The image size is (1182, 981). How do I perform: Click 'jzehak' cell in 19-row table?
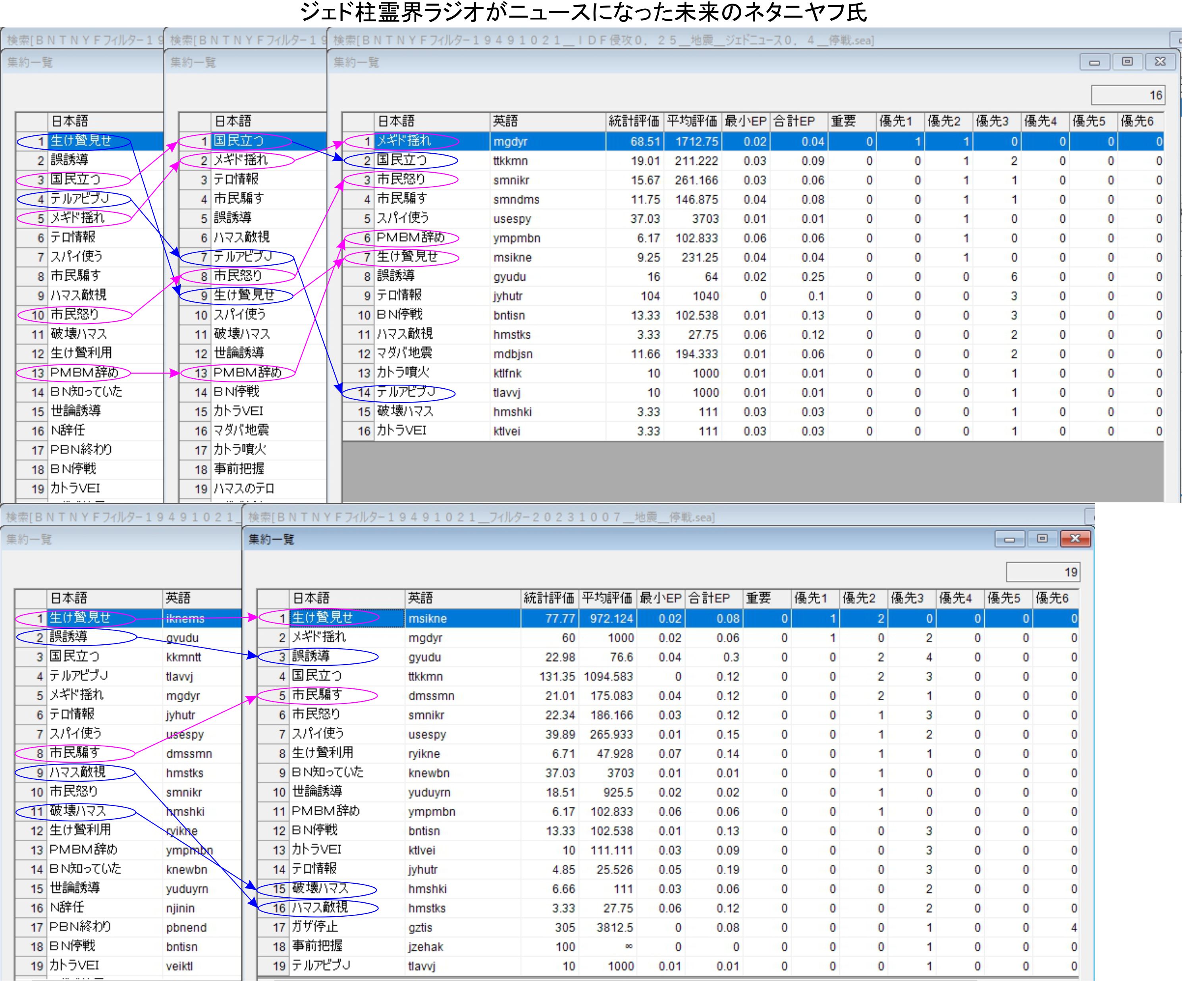click(x=463, y=947)
